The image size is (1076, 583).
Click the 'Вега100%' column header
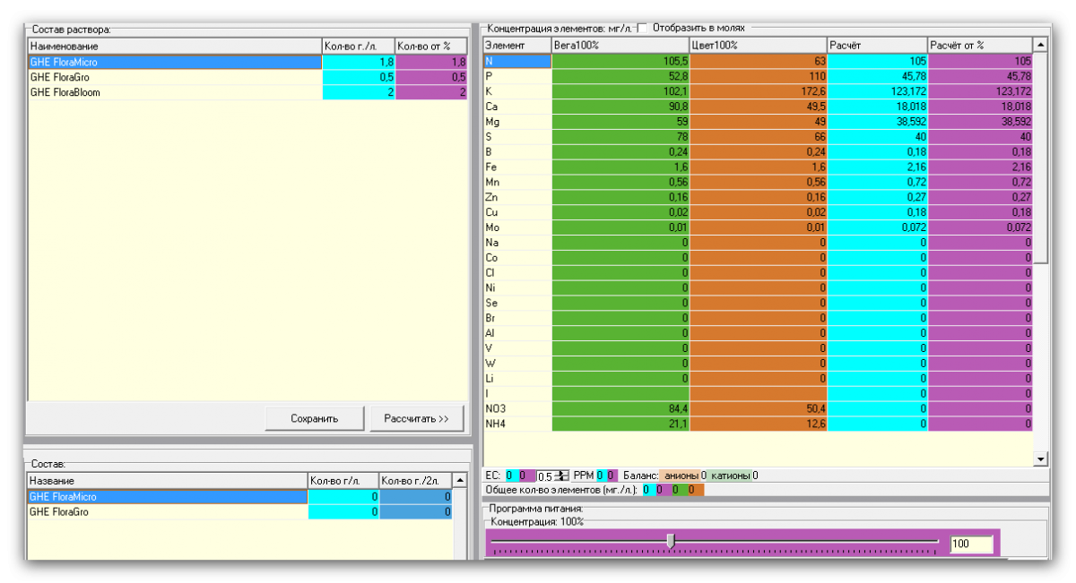pyautogui.click(x=620, y=45)
